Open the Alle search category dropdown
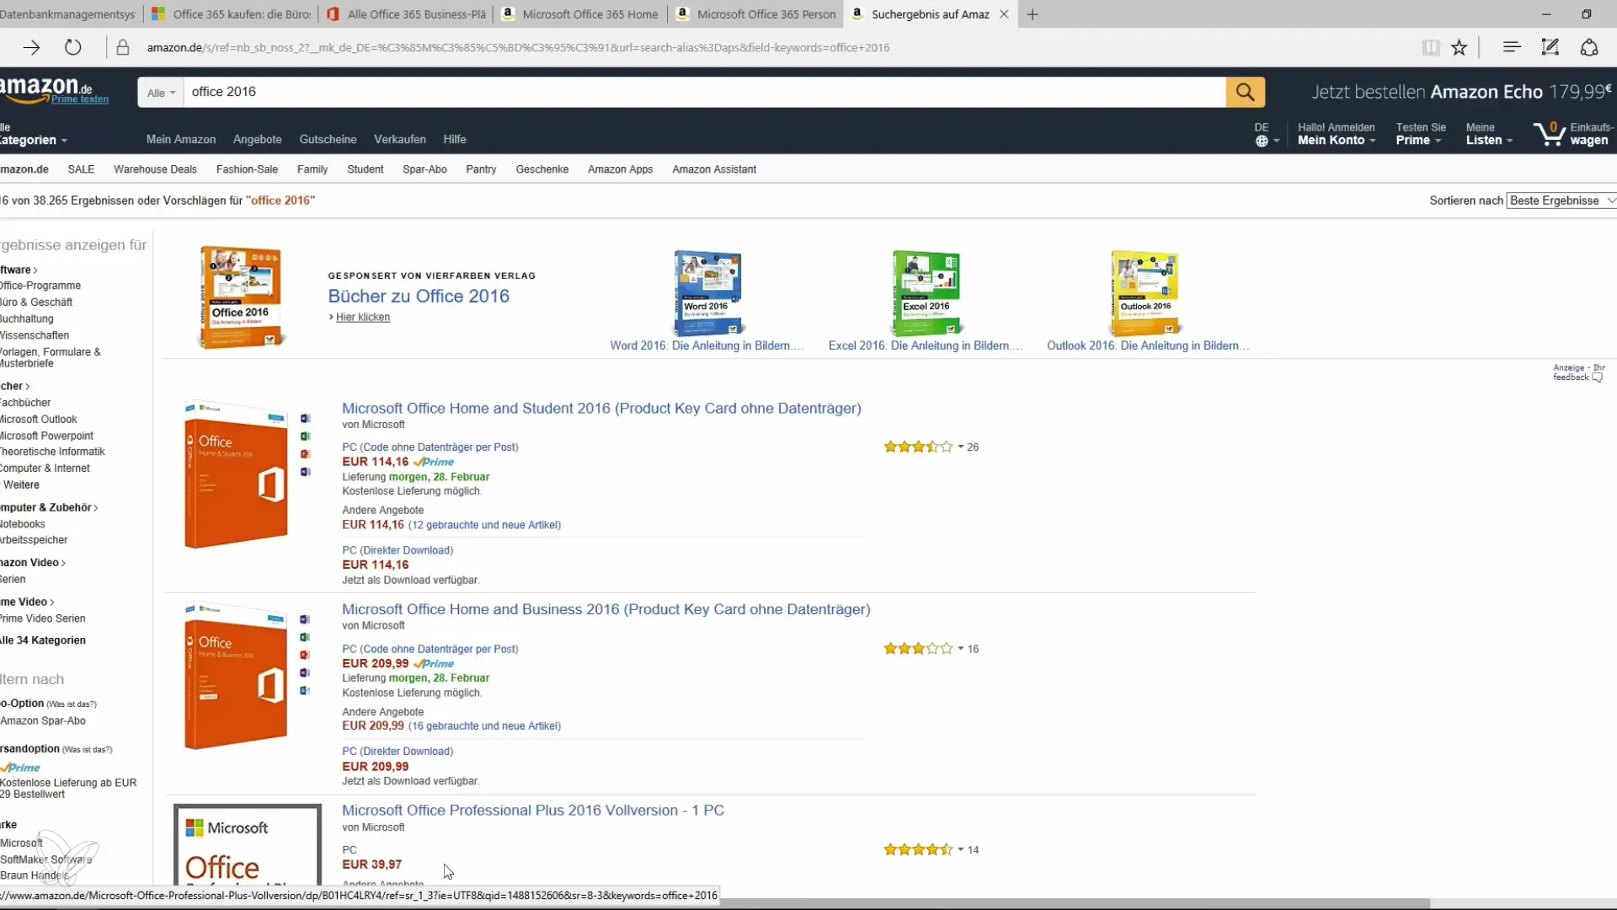The height and width of the screenshot is (910, 1617). click(x=161, y=93)
